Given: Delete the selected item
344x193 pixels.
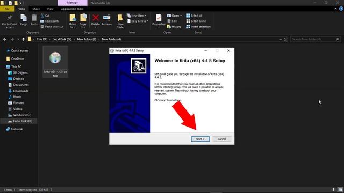Looking at the screenshot, I should 96,21.
